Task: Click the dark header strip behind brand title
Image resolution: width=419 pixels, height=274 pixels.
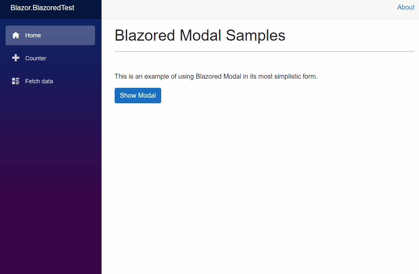Action: (88, 9)
